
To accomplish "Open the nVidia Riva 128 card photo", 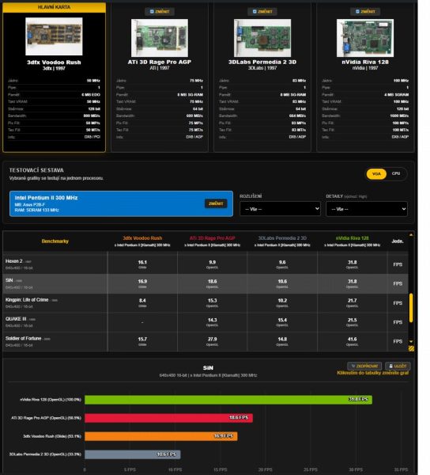I will (x=365, y=38).
